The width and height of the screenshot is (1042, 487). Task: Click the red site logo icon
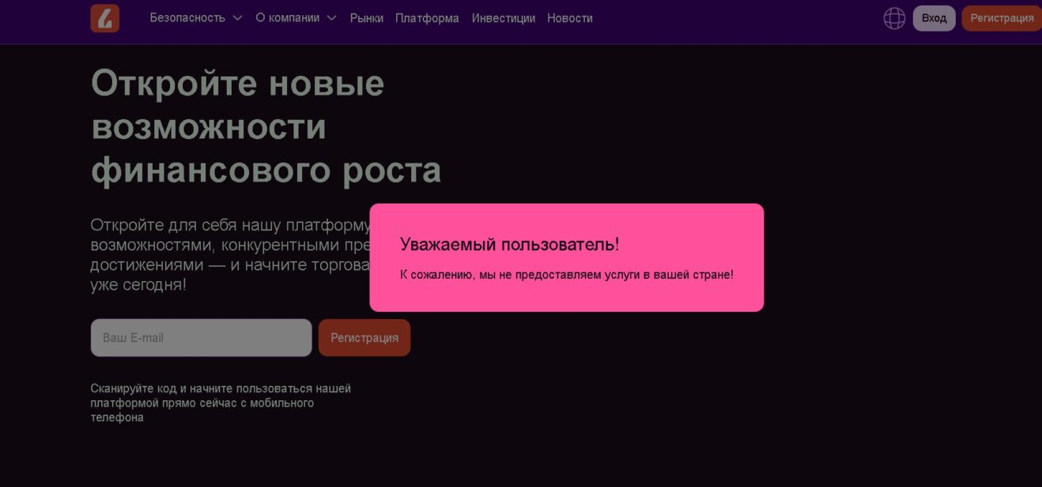coord(105,18)
